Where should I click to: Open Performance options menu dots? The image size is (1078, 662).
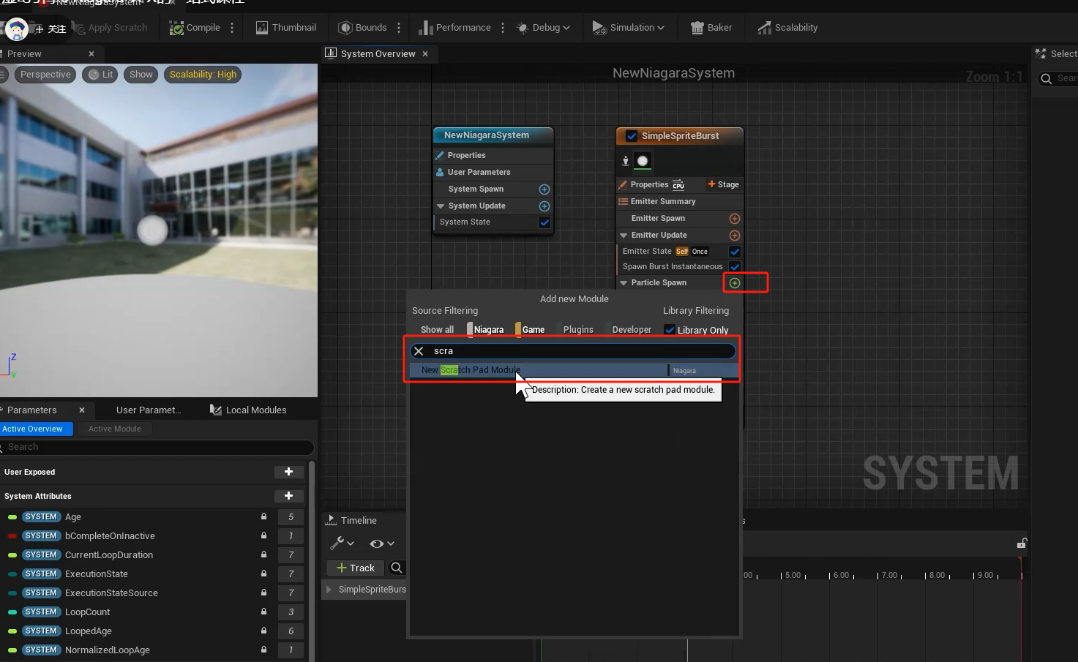coord(503,28)
